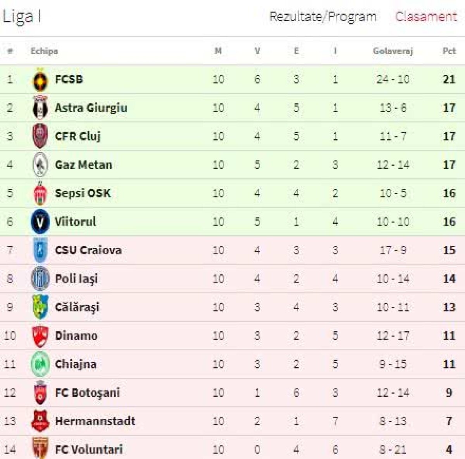
Task: Click the FCSB club crest icon
Action: tap(40, 79)
